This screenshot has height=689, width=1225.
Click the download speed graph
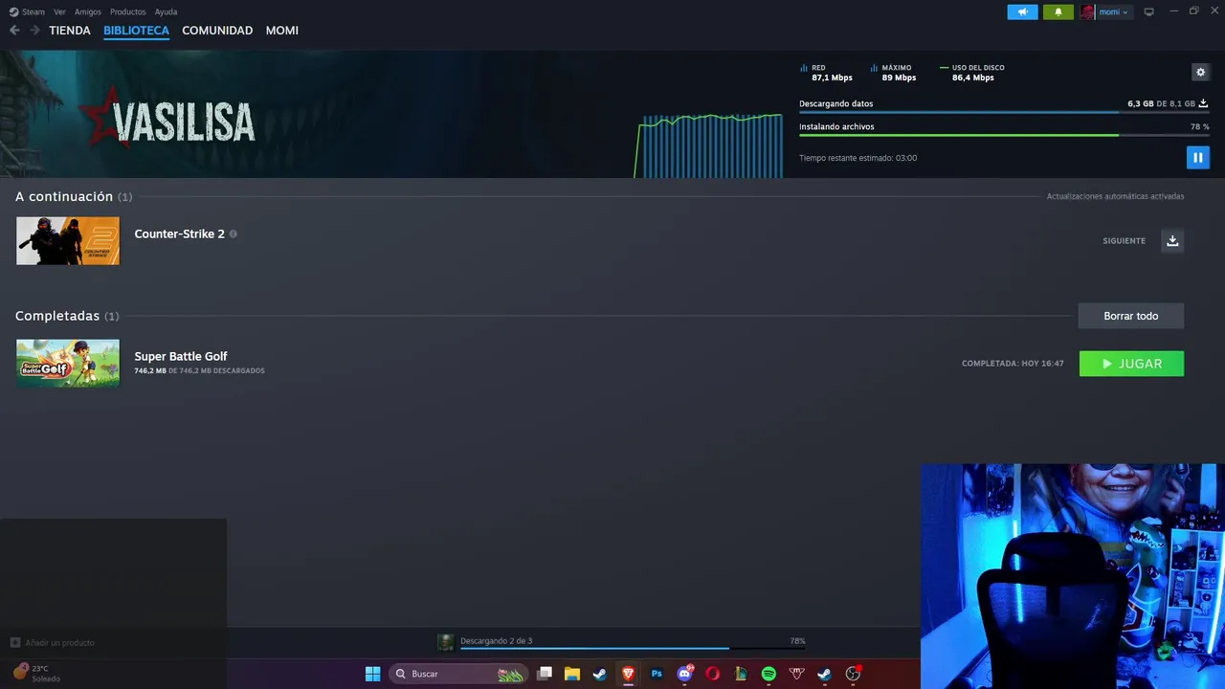click(x=709, y=145)
